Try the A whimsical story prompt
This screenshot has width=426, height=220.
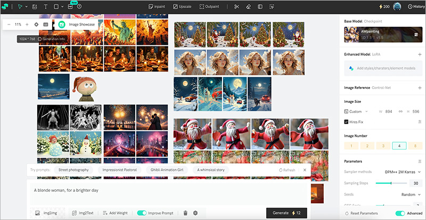pos(211,170)
